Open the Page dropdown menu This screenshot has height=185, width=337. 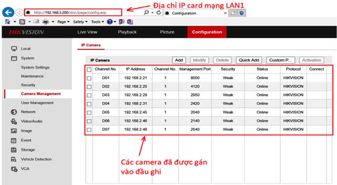click(x=63, y=22)
